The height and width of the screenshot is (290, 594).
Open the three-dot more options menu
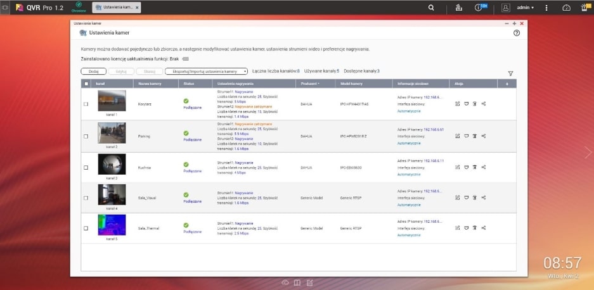[x=546, y=8]
